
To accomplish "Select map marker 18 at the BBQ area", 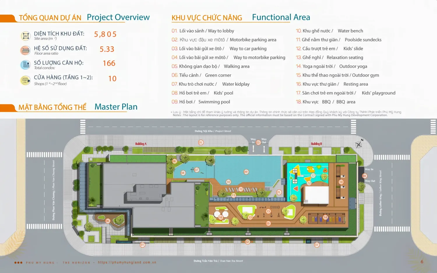I will (341, 182).
